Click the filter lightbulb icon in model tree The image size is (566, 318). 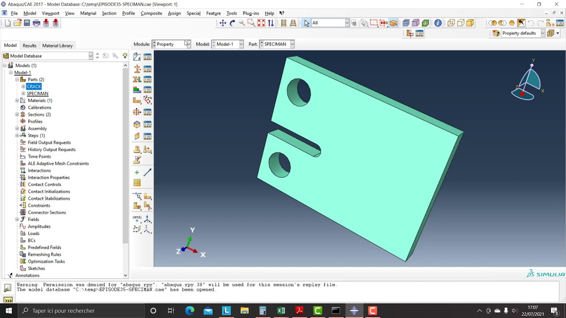point(125,56)
